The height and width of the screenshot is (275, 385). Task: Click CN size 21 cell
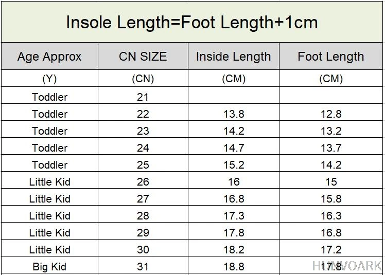[143, 97]
